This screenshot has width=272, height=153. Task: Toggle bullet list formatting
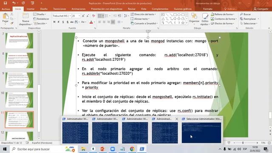(x=100, y=16)
